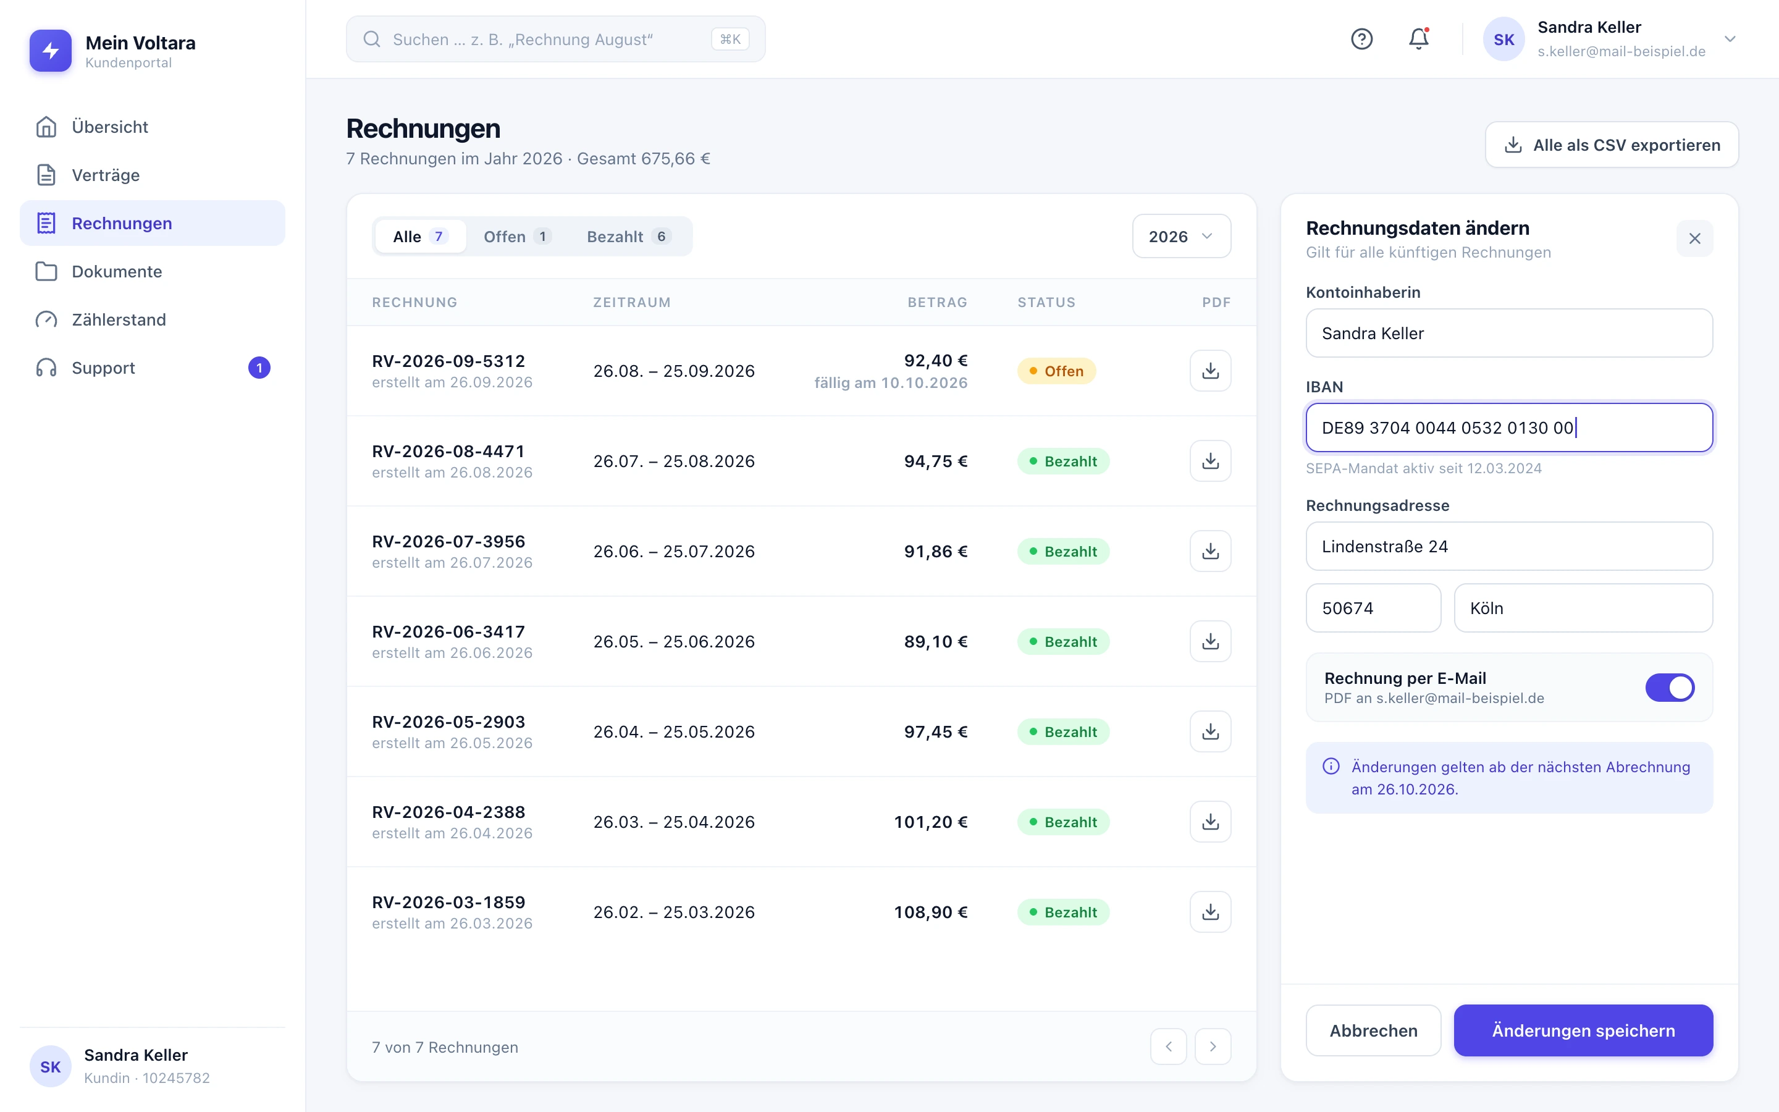Click invoice number RV-2026-04-2388
Image resolution: width=1779 pixels, height=1112 pixels.
(x=448, y=812)
